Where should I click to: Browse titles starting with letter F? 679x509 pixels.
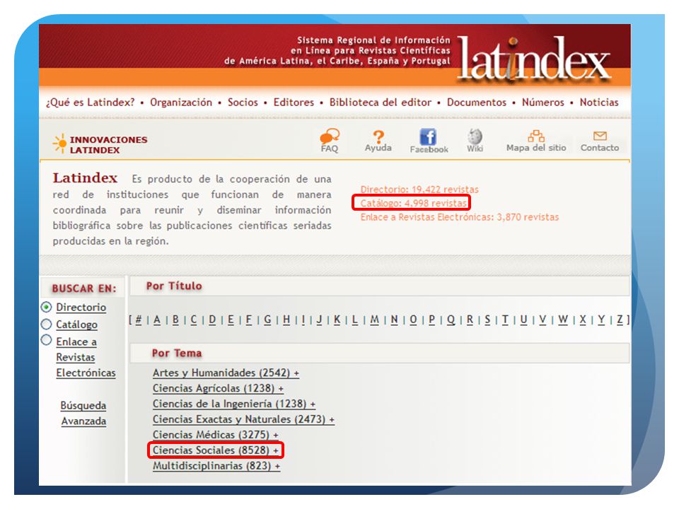tap(248, 320)
